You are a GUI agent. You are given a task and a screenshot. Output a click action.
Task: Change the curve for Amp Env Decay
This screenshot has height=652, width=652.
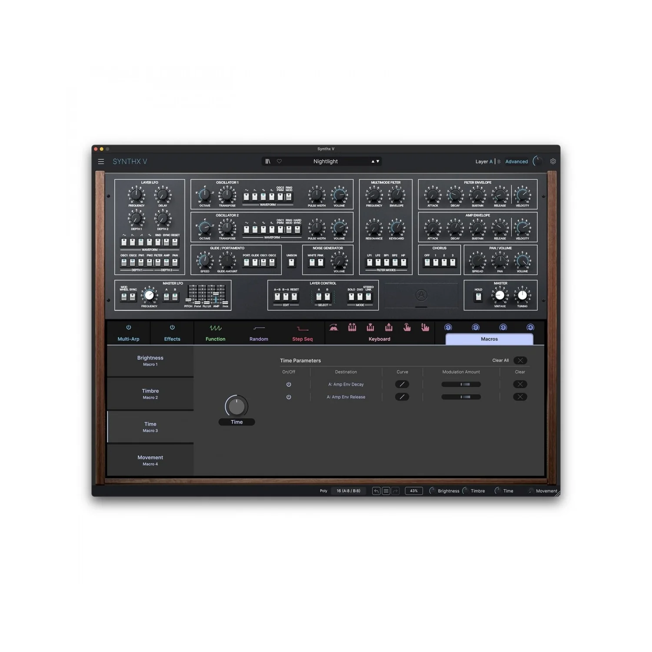[x=402, y=384]
